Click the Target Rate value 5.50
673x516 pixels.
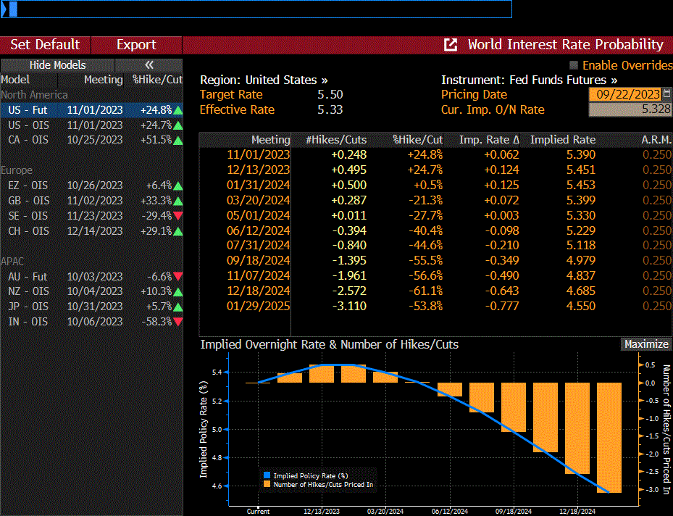330,94
